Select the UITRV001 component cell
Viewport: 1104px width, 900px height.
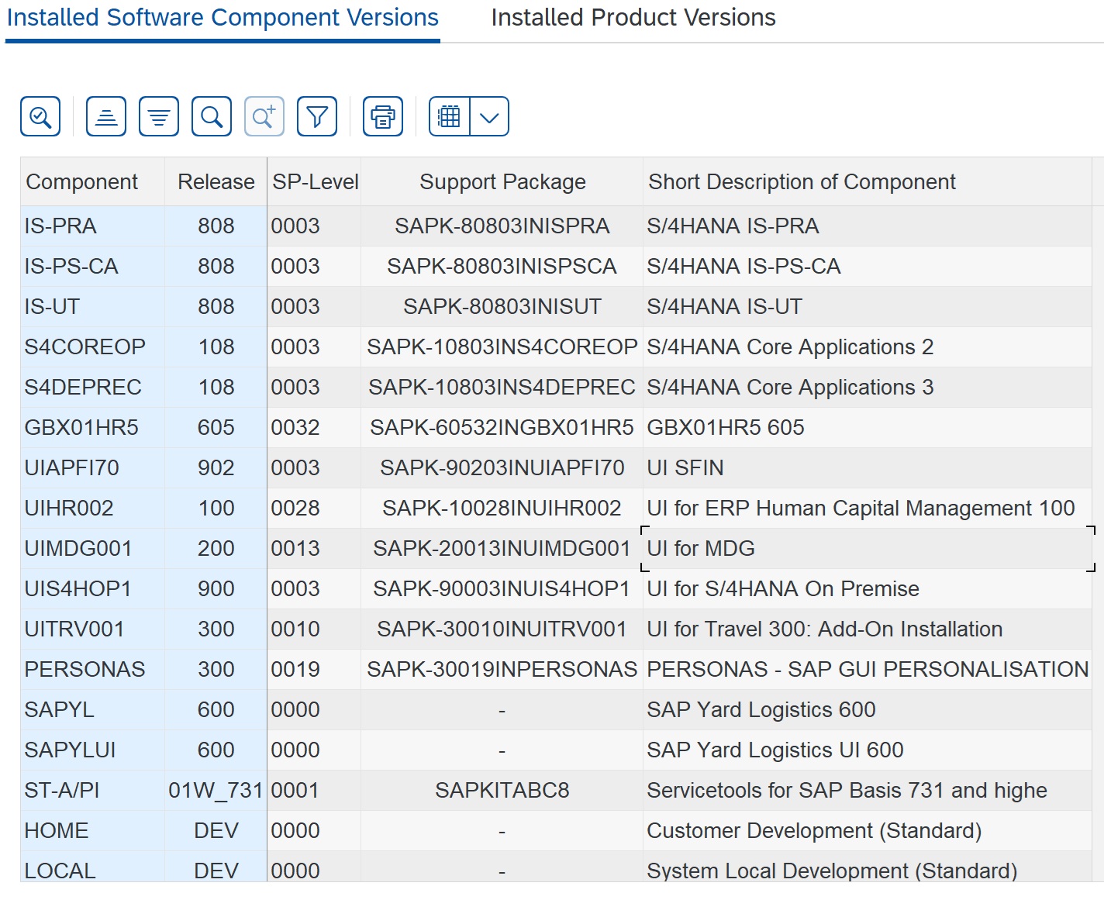click(x=92, y=629)
